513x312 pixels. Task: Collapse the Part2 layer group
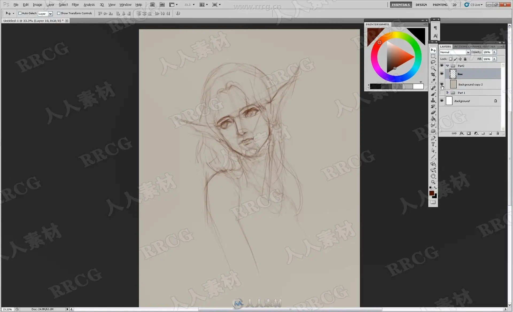point(447,66)
